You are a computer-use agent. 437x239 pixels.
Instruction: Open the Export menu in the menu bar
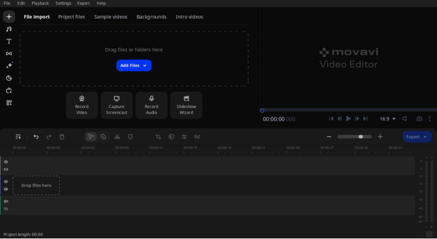[x=83, y=3]
